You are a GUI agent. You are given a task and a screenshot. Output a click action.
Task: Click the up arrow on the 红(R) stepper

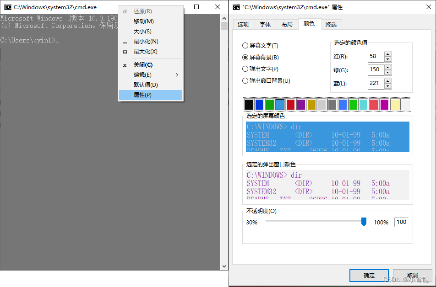388,54
